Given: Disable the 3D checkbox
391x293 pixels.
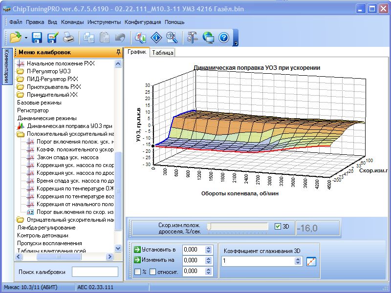Looking at the screenshot, I should tap(278, 227).
